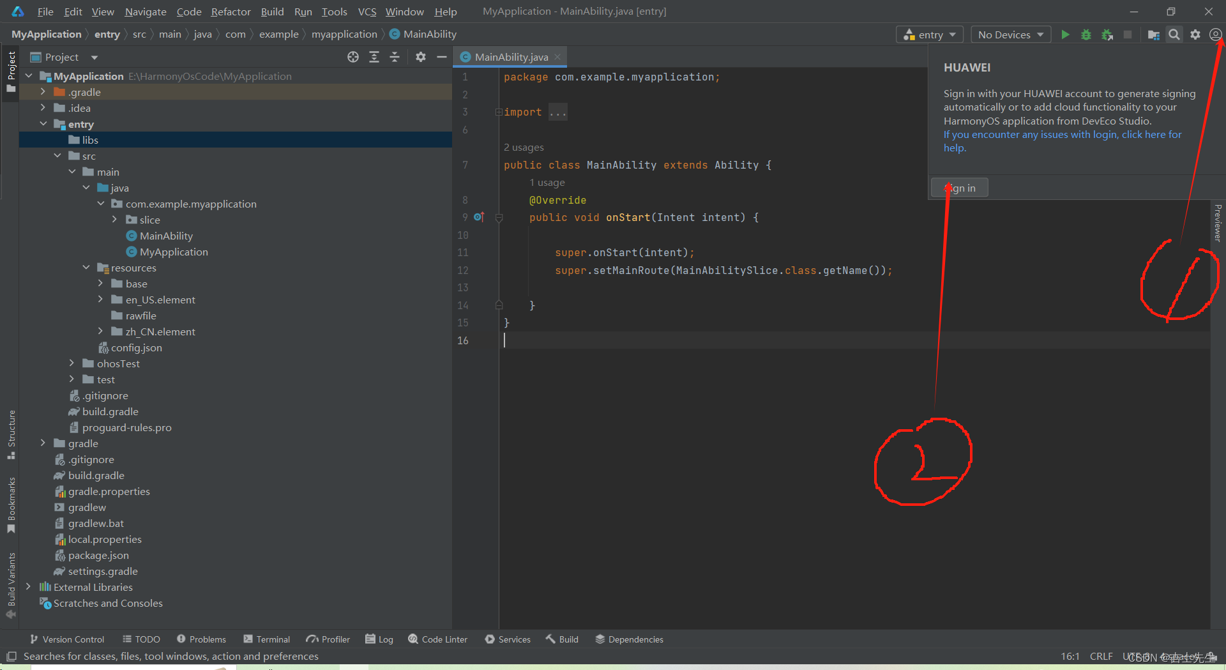Collapse the resources folder
The width and height of the screenshot is (1226, 670).
coord(86,268)
